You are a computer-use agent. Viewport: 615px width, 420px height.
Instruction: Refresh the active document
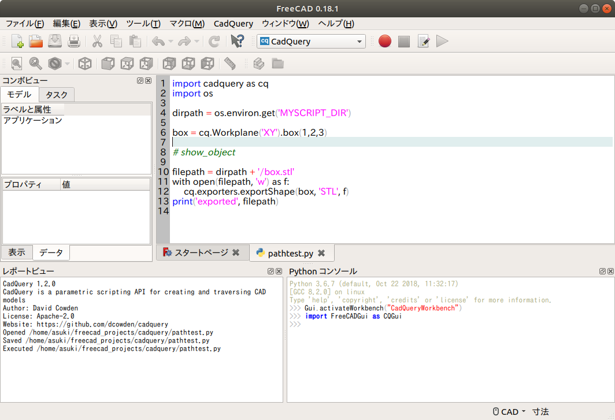pyautogui.click(x=214, y=41)
